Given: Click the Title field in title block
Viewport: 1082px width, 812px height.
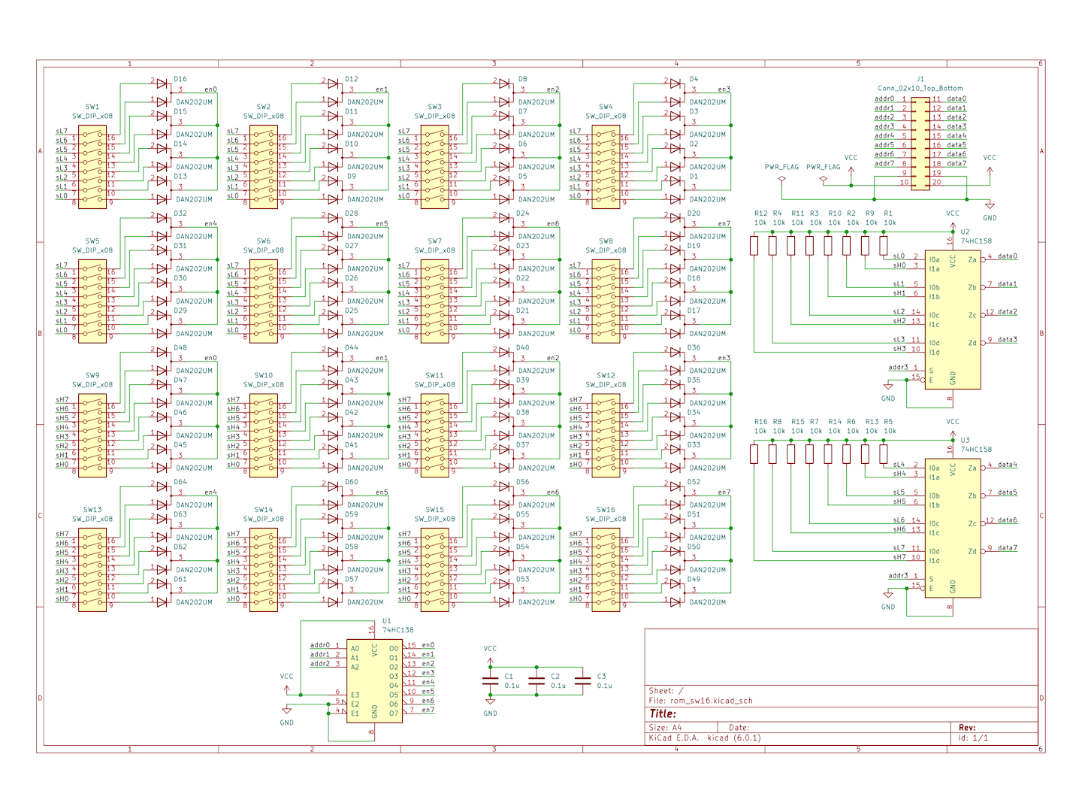Looking at the screenshot, I should click(663, 714).
